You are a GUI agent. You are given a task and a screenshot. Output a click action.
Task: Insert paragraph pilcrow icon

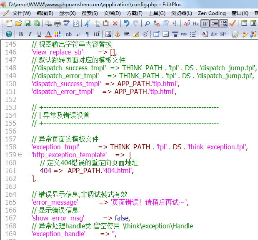click(88, 34)
